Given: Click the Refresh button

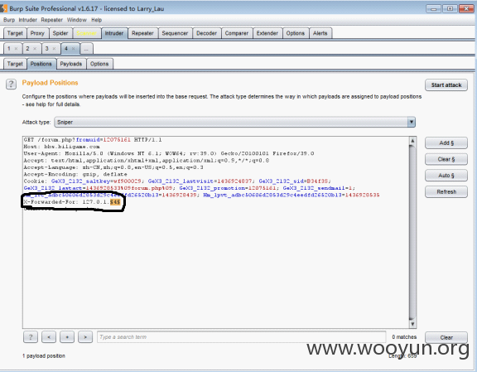Looking at the screenshot, I should tap(446, 191).
